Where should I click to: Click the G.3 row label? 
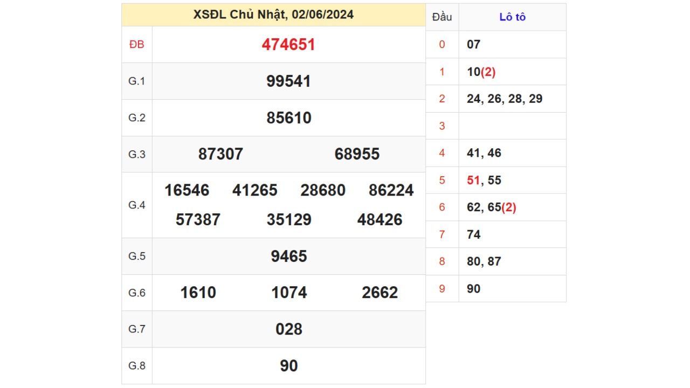click(137, 155)
